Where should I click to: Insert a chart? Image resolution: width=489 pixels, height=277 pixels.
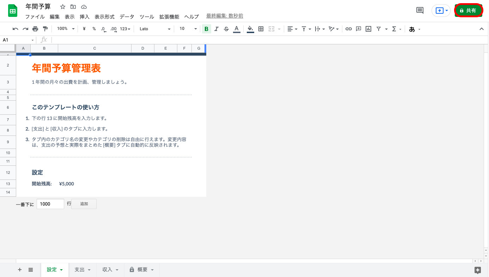[x=368, y=29]
